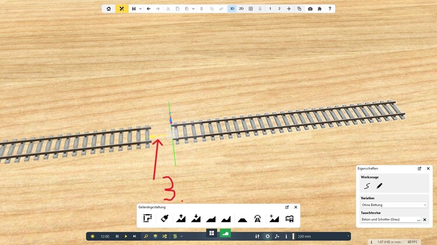Image resolution: width=437 pixels, height=245 pixels.
Task: Redo with the right arrow icon
Action: [x=158, y=9]
